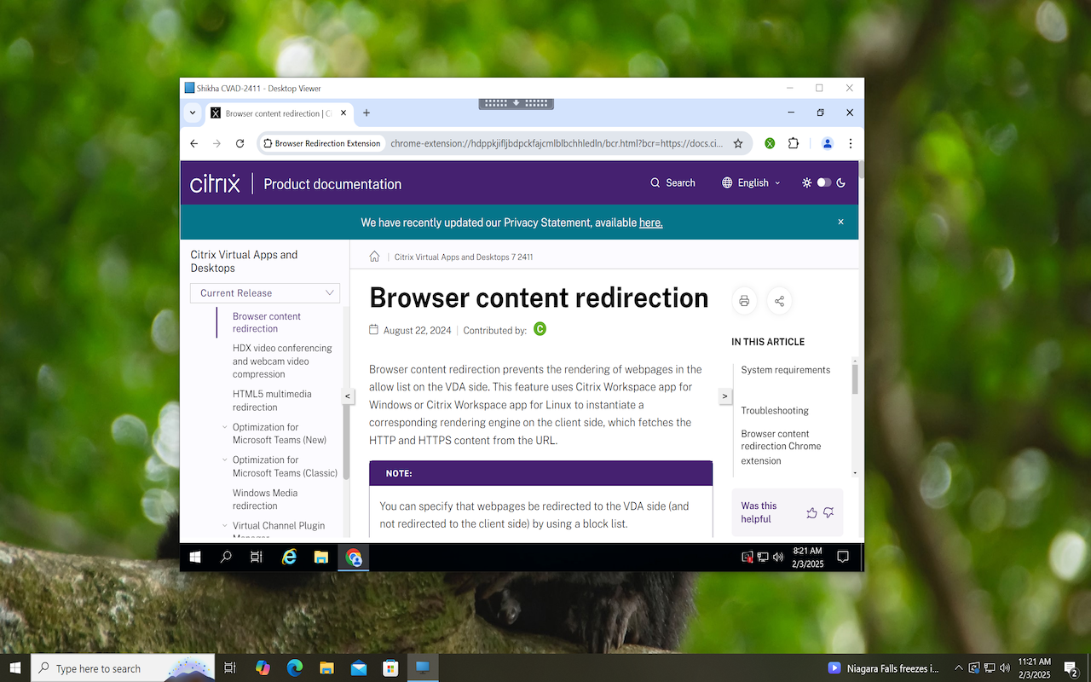Open the Chrome three-dot menu

point(851,143)
